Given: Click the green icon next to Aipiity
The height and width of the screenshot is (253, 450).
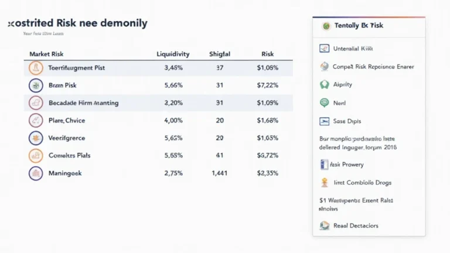Looking at the screenshot, I should click(325, 84).
